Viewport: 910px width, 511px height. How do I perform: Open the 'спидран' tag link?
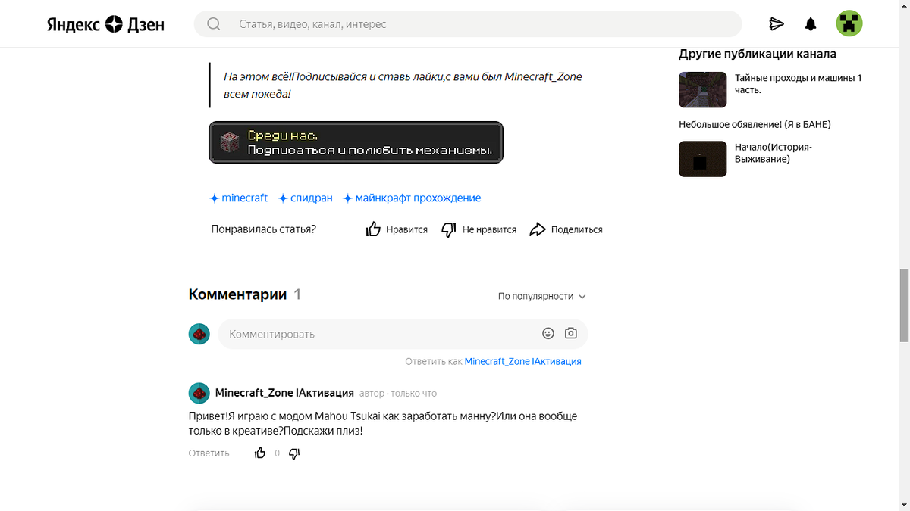click(x=306, y=198)
